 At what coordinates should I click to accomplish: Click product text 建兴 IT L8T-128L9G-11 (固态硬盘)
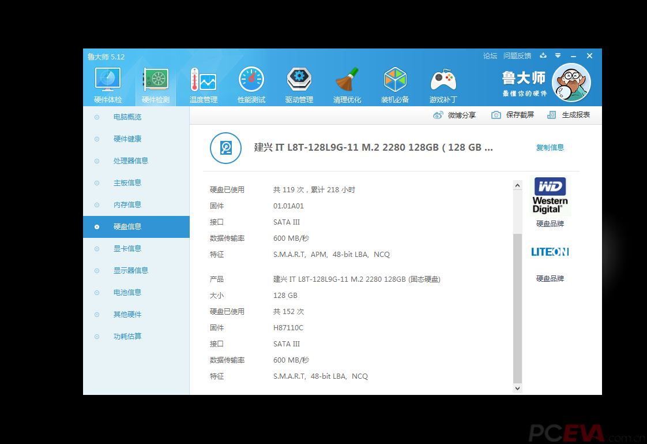click(x=356, y=279)
